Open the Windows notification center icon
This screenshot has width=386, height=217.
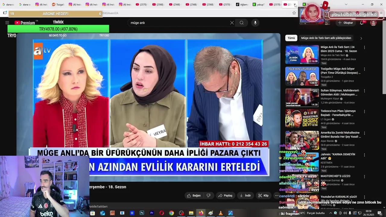(x=380, y=213)
